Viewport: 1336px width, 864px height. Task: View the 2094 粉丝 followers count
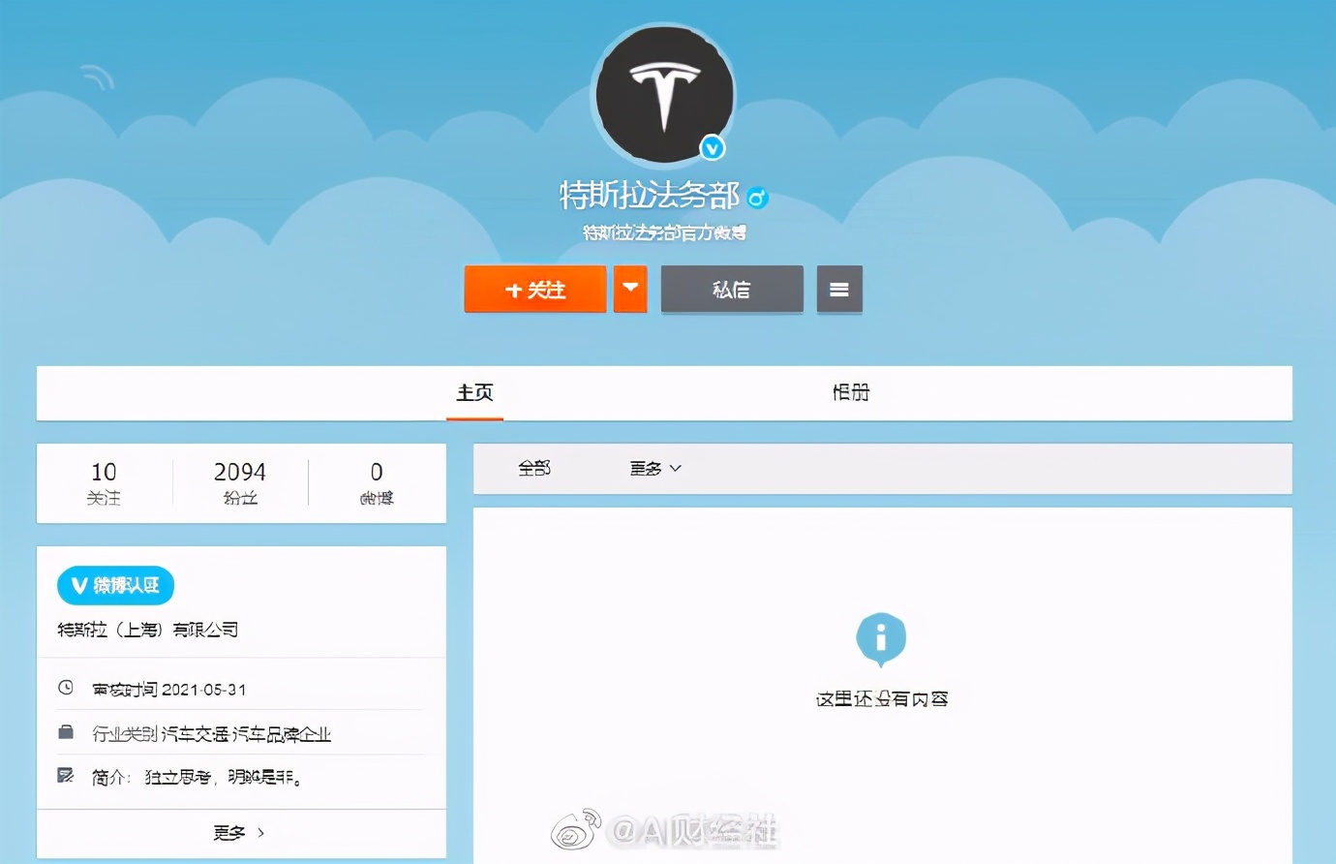click(240, 483)
